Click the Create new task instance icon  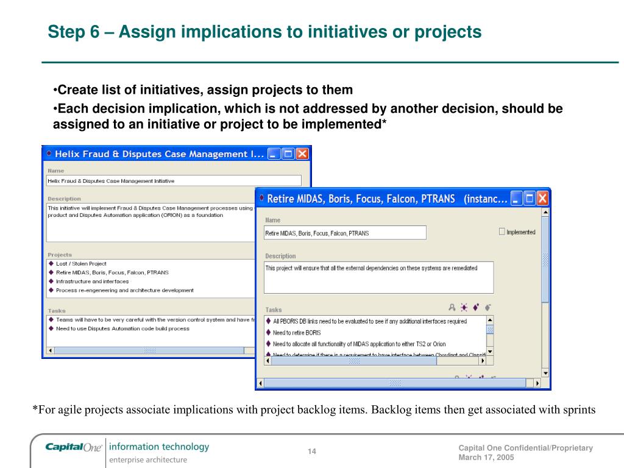(x=464, y=307)
